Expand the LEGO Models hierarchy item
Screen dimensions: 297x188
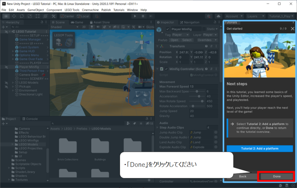pyautogui.click(x=13, y=83)
